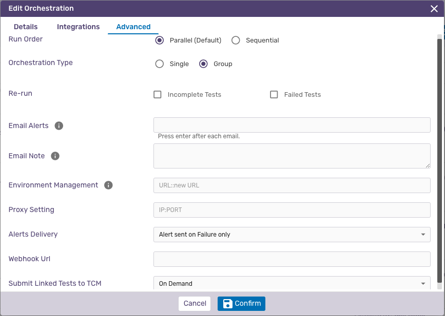Open Submit Linked Tests to TCM dropdown
The image size is (445, 316).
pos(292,283)
